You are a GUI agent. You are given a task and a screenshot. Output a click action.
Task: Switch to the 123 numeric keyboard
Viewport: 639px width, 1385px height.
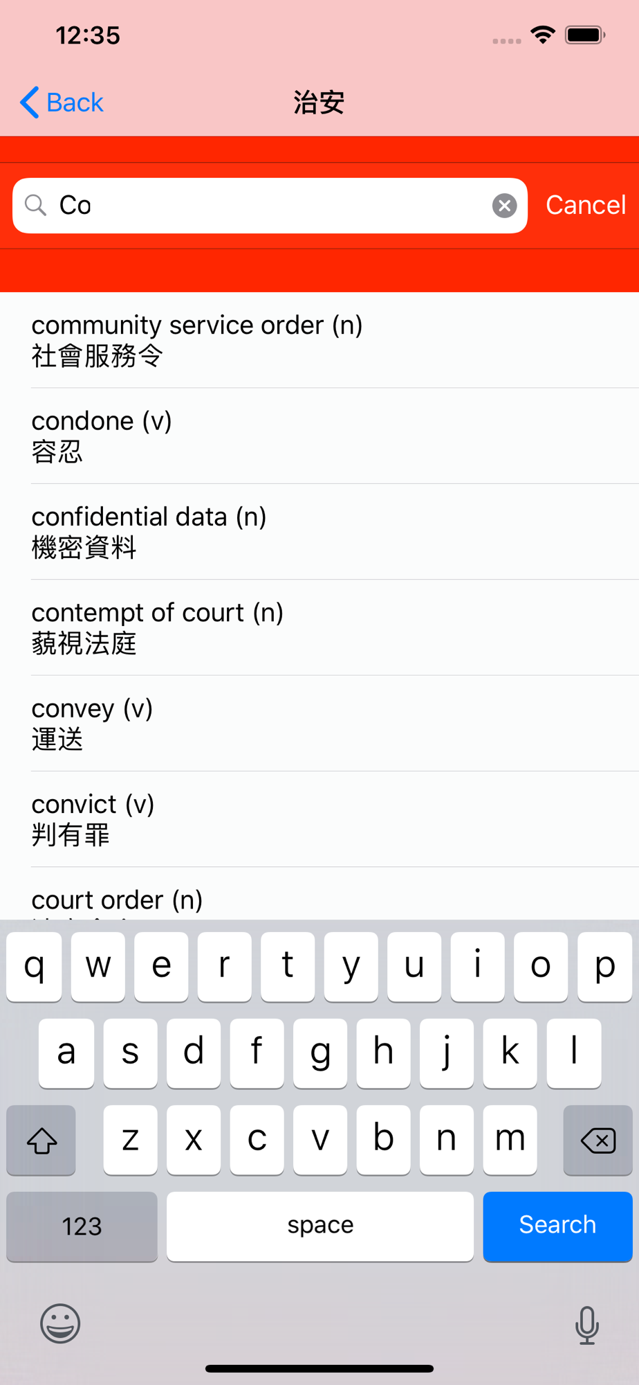tap(82, 1226)
